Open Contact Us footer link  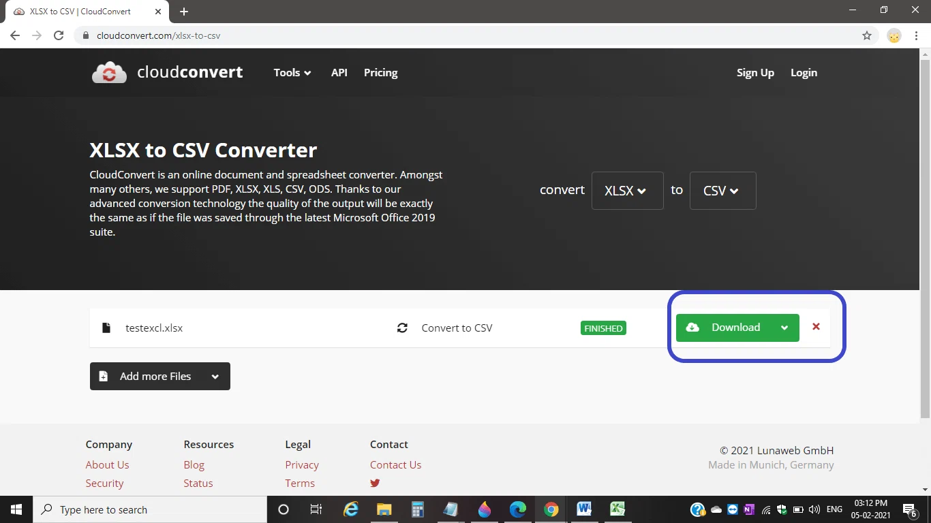click(395, 464)
